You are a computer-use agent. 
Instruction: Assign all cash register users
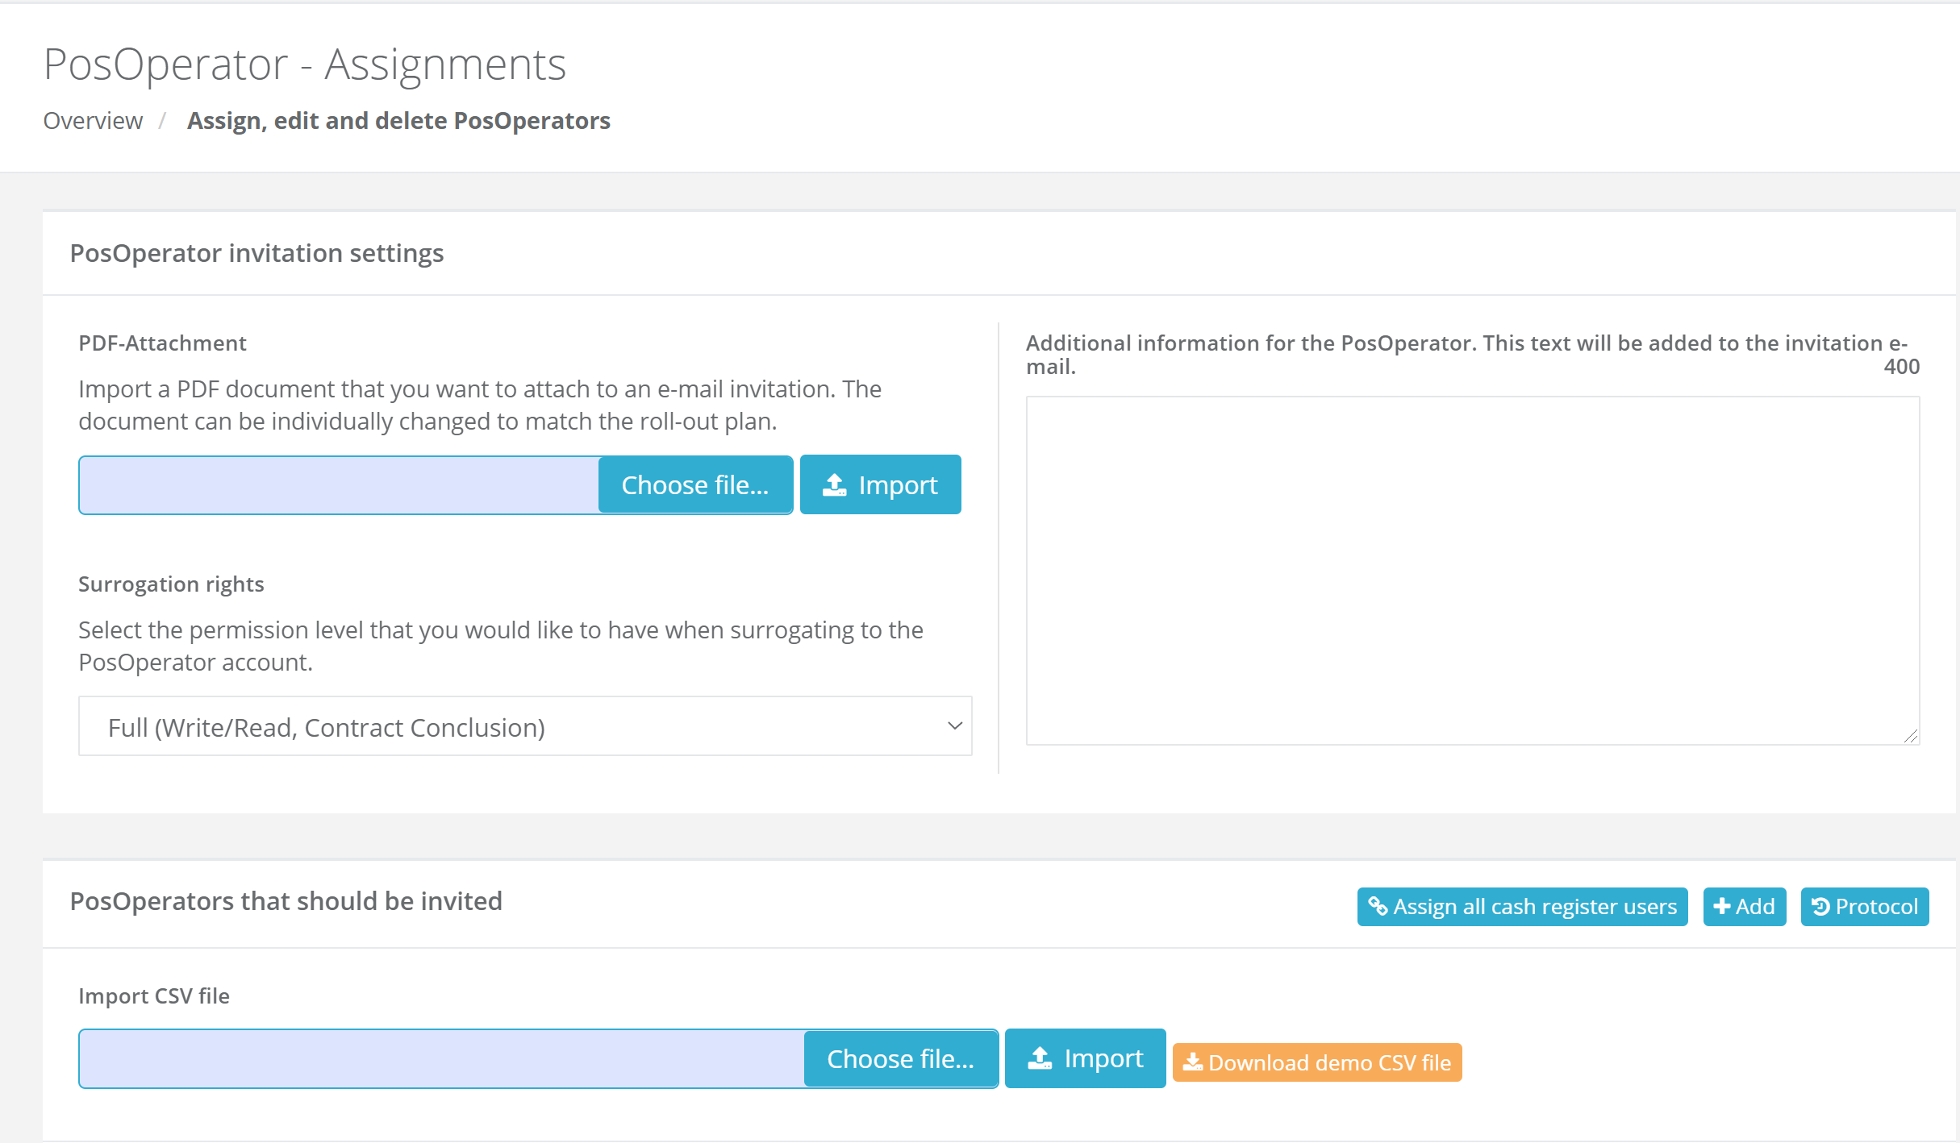coord(1522,907)
